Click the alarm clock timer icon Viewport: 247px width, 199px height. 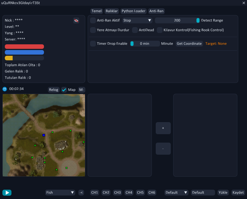coord(5,89)
